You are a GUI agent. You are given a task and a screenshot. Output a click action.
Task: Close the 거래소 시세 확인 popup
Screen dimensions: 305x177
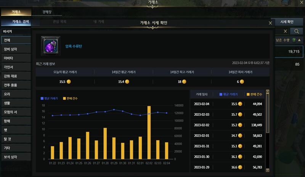[270, 23]
